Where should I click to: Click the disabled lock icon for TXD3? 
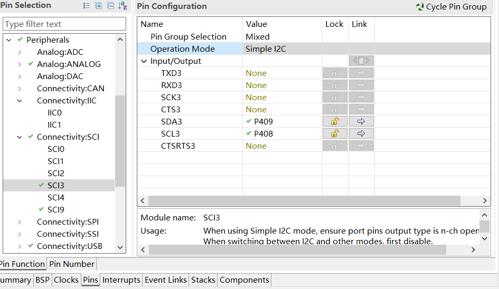[335, 73]
